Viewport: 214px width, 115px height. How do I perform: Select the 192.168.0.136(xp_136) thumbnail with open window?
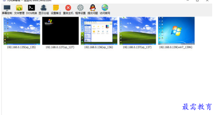[99, 31]
